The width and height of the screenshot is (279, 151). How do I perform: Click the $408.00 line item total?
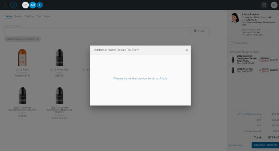click(274, 70)
